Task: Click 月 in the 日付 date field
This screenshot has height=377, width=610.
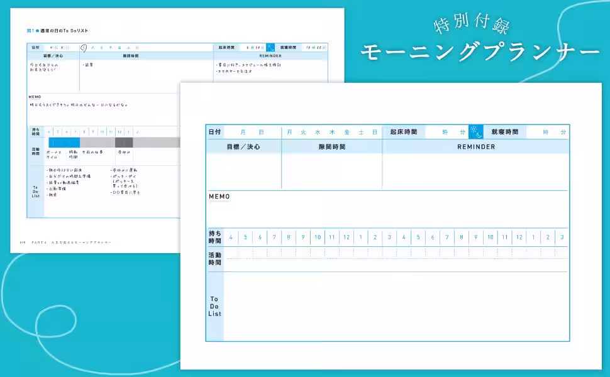Action: coord(243,132)
